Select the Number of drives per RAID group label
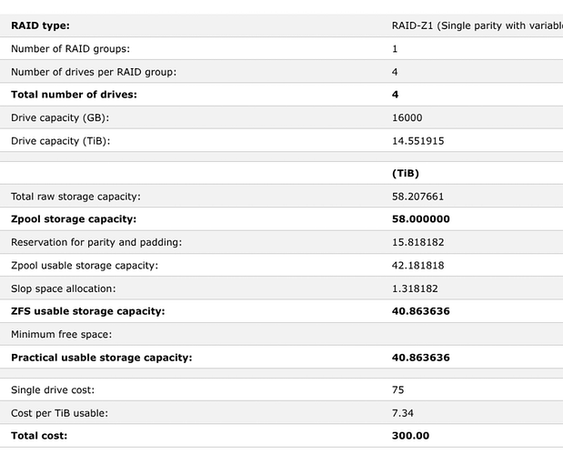 (94, 72)
